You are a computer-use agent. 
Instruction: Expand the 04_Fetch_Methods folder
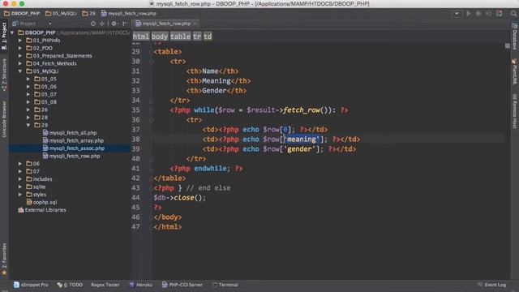[x=20, y=63]
